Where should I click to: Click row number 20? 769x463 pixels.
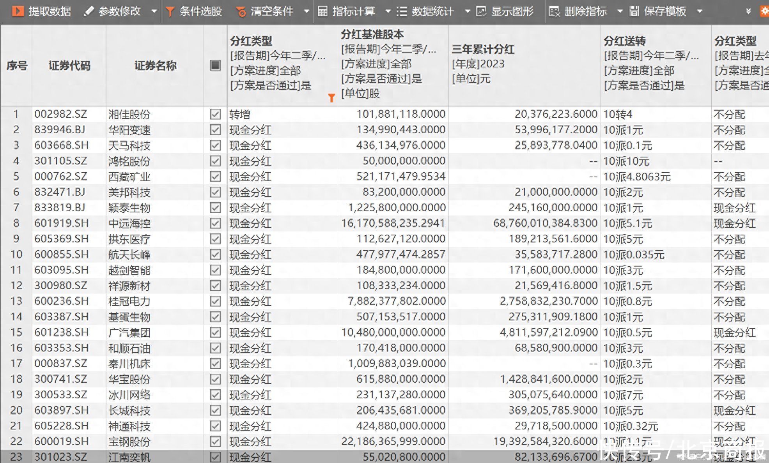pos(16,410)
